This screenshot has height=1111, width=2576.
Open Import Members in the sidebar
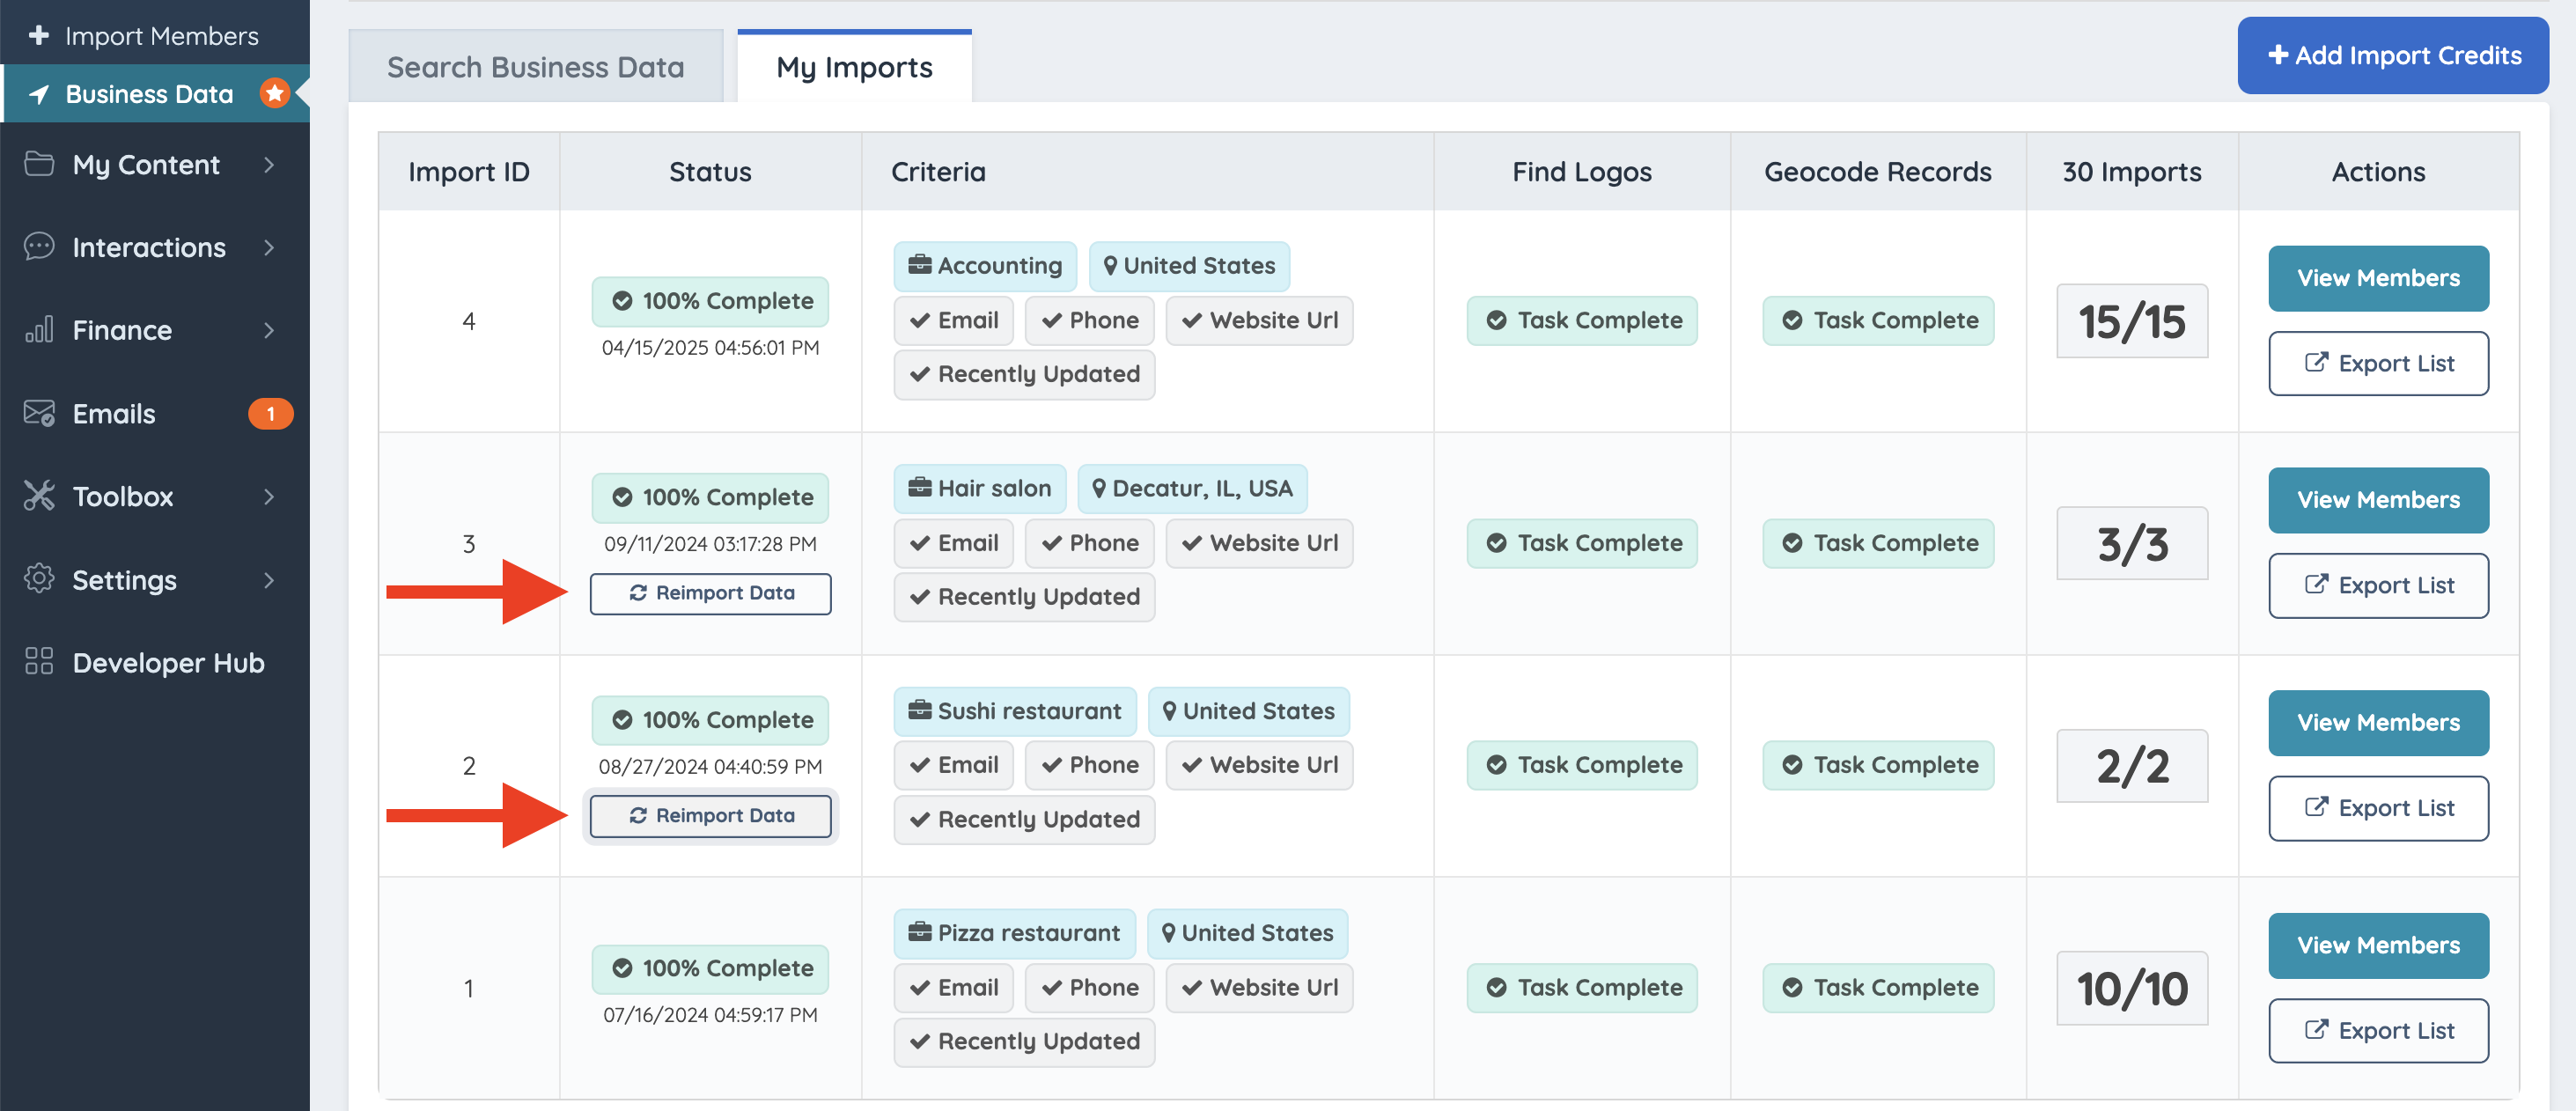[160, 35]
